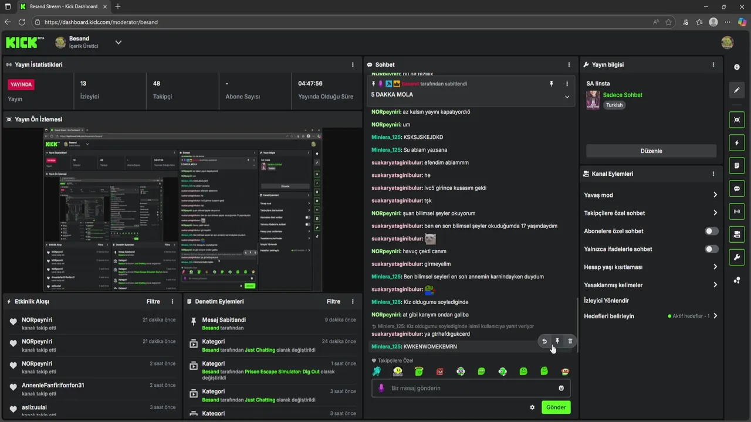Reply to Miniera_125's KWKENWOMEKEMRN message

(x=544, y=341)
